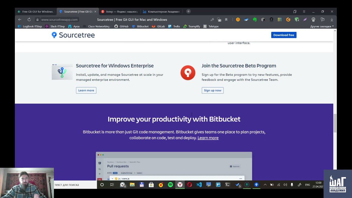This screenshot has height=198, width=352.
Task: Click the volume speaker tray icon
Action: click(x=285, y=185)
